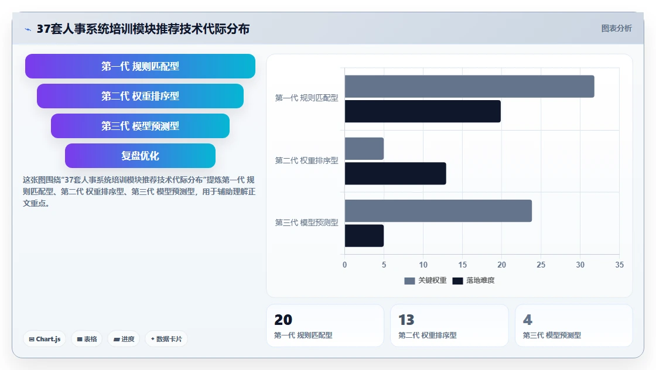Click the chart axis label 第三代 模型预测型
Image resolution: width=656 pixels, height=370 pixels.
coord(306,223)
